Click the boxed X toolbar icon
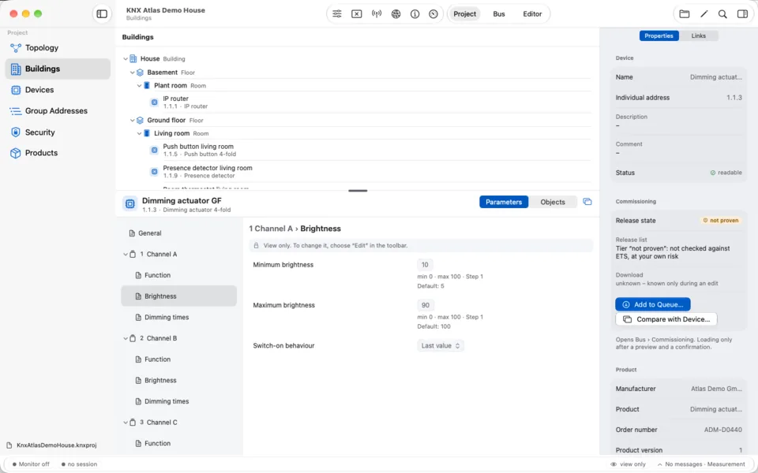758x473 pixels. click(356, 14)
